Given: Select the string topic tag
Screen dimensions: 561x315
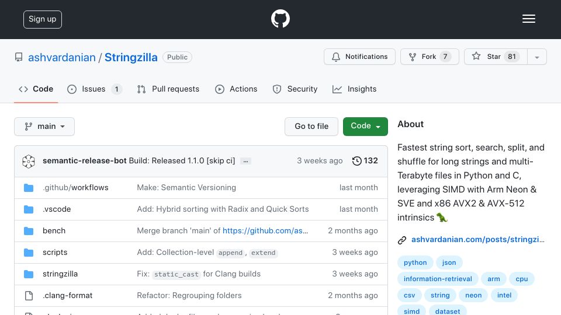Looking at the screenshot, I should coord(440,295).
